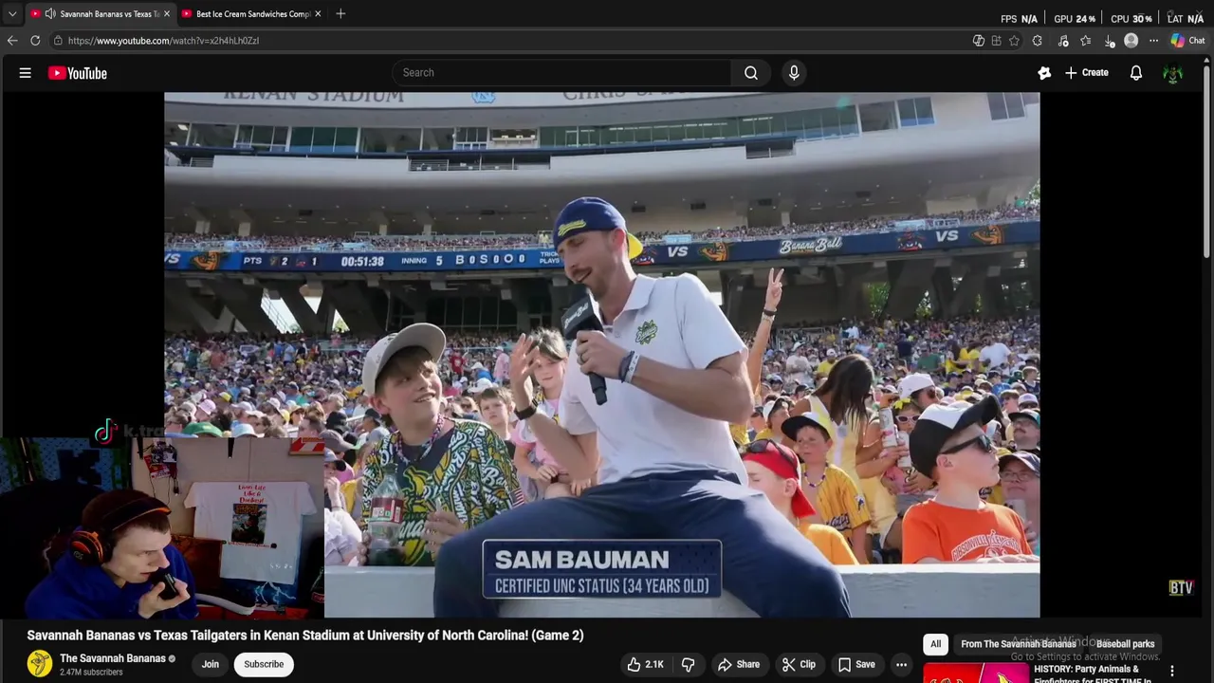Click the search magnifier button
The image size is (1214, 683).
[x=751, y=73]
